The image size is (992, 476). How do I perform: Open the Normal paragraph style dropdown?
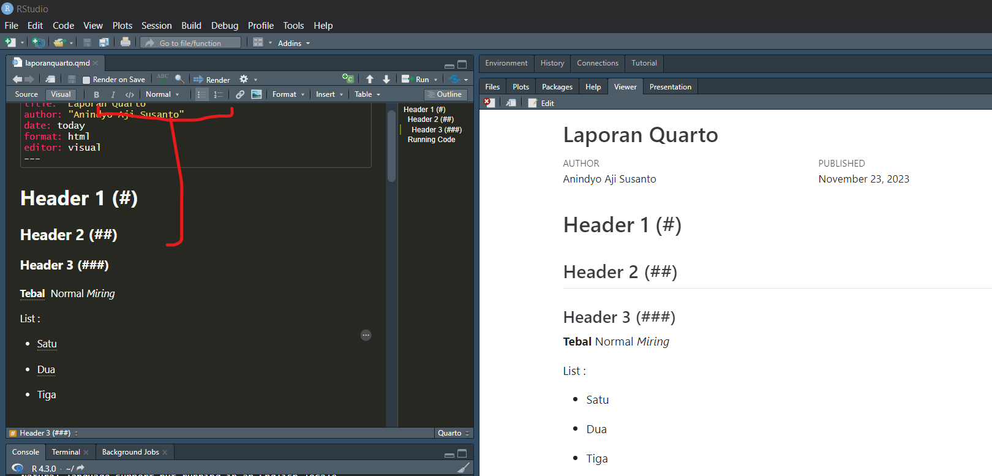162,94
